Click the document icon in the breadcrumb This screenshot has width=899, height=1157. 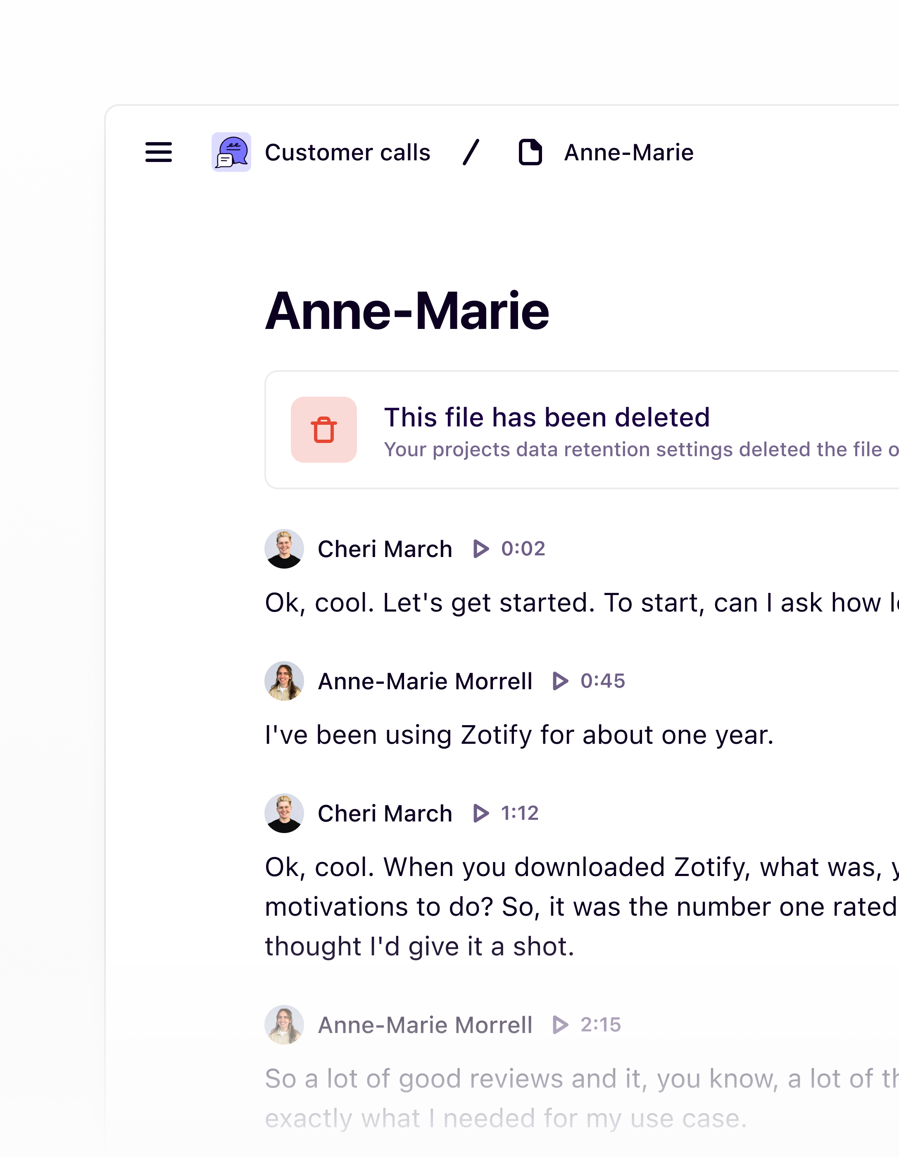pyautogui.click(x=530, y=152)
